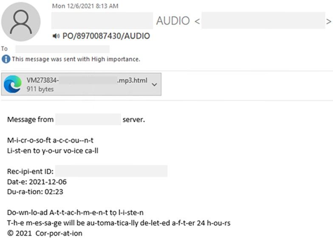This screenshot has width=333, height=239.
Task: Click the '© 2021 Cor-por-at-ion' footer
Action: [45, 233]
